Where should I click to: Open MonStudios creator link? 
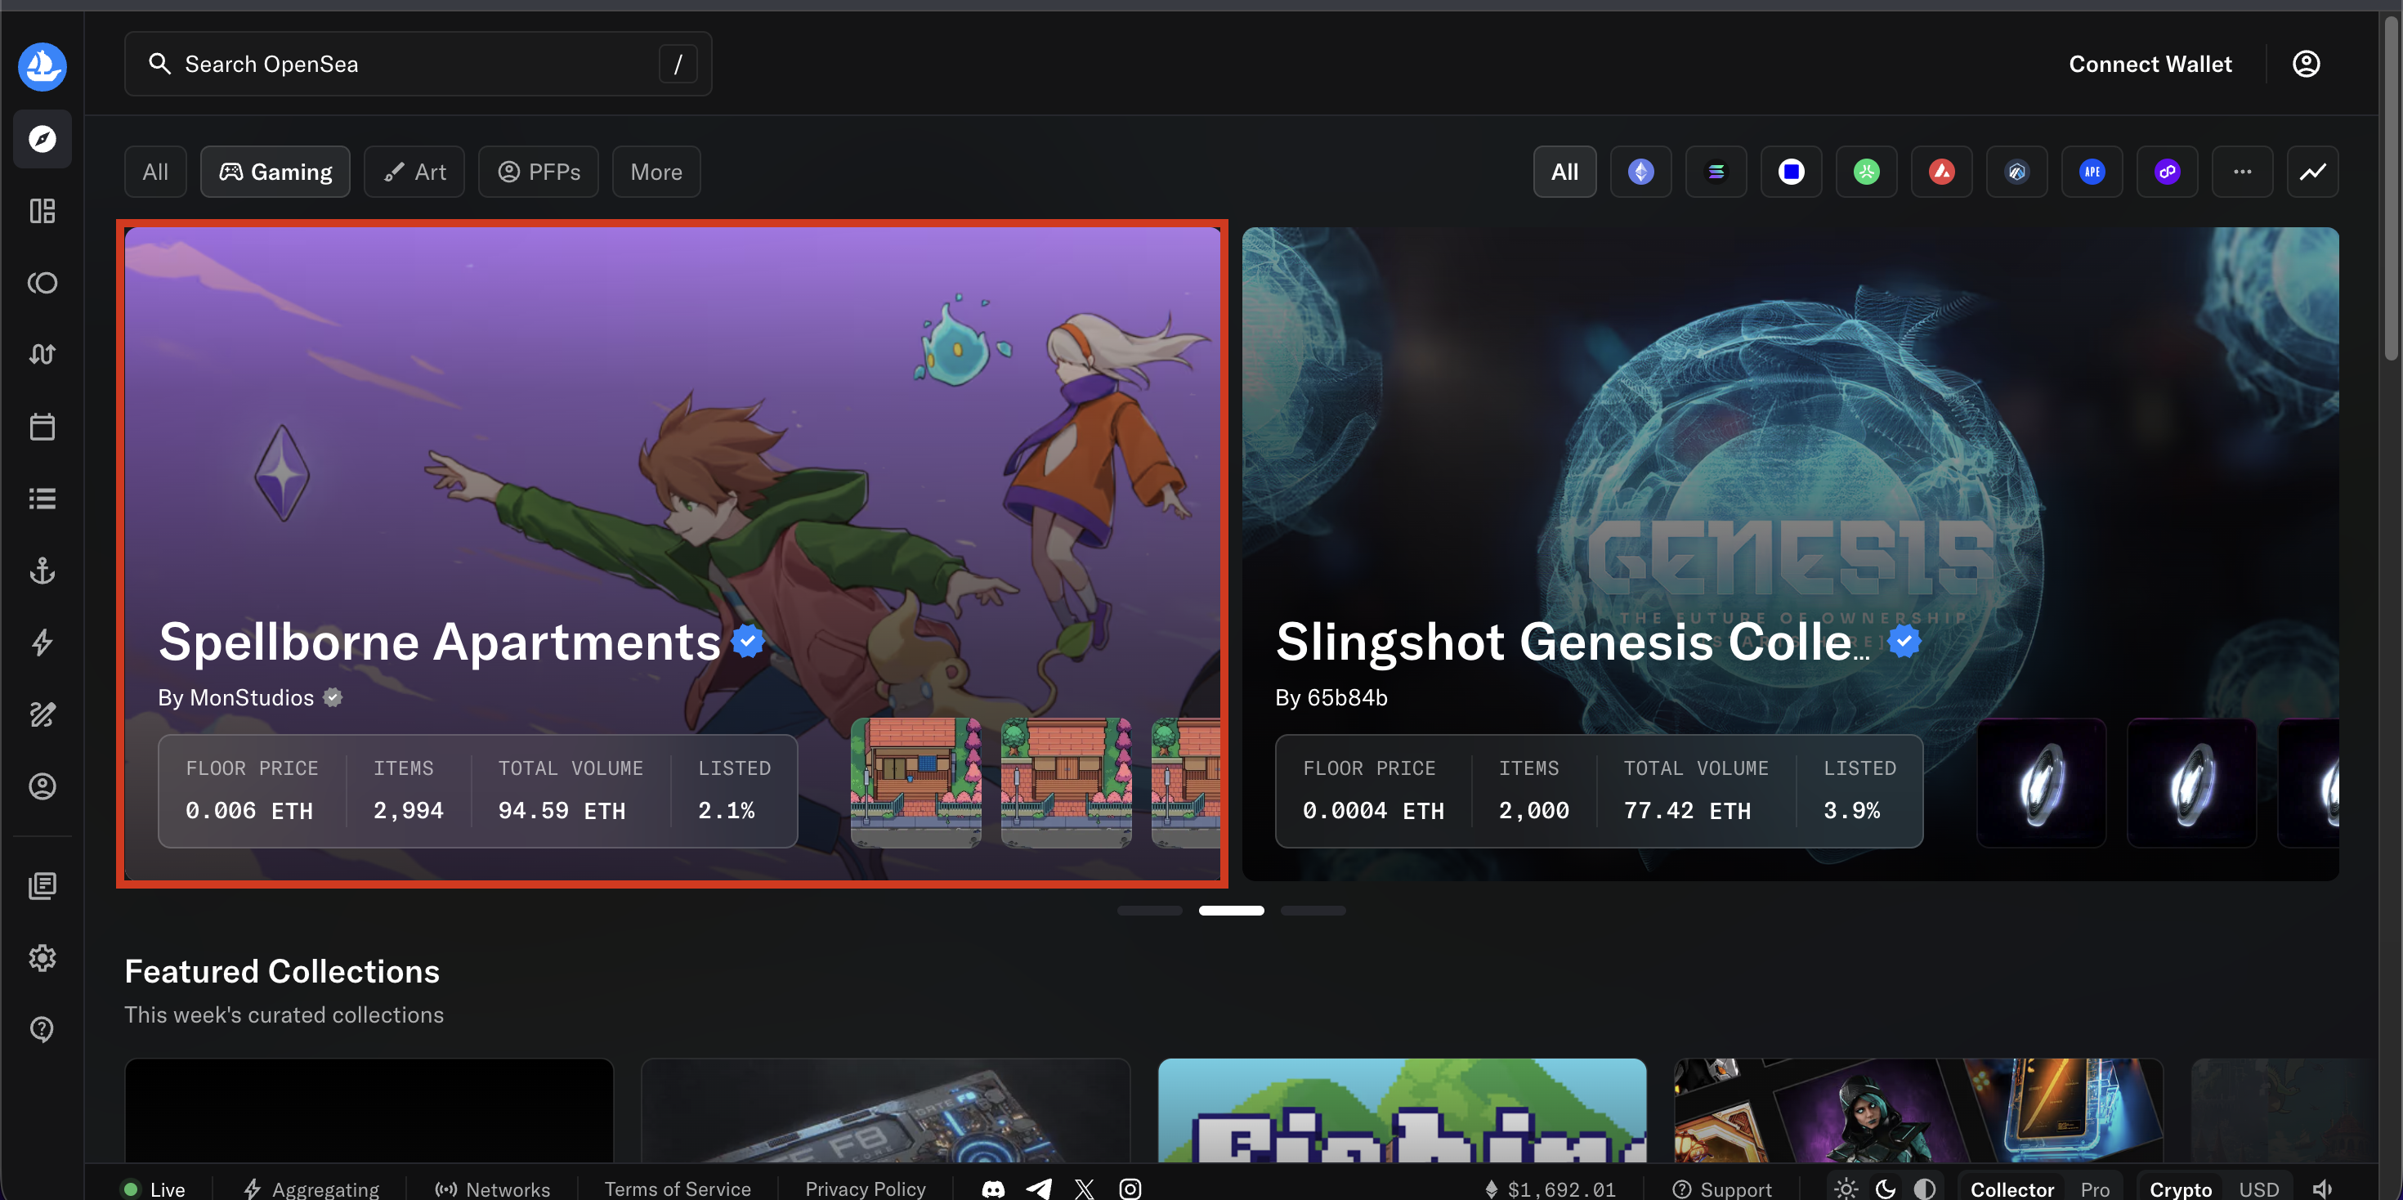click(251, 697)
